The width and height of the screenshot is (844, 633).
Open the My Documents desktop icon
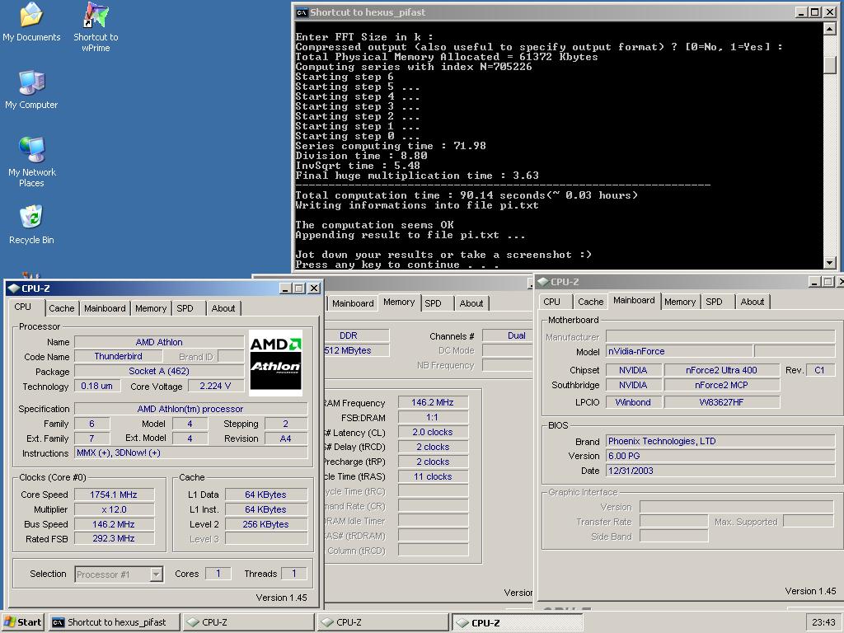31,22
